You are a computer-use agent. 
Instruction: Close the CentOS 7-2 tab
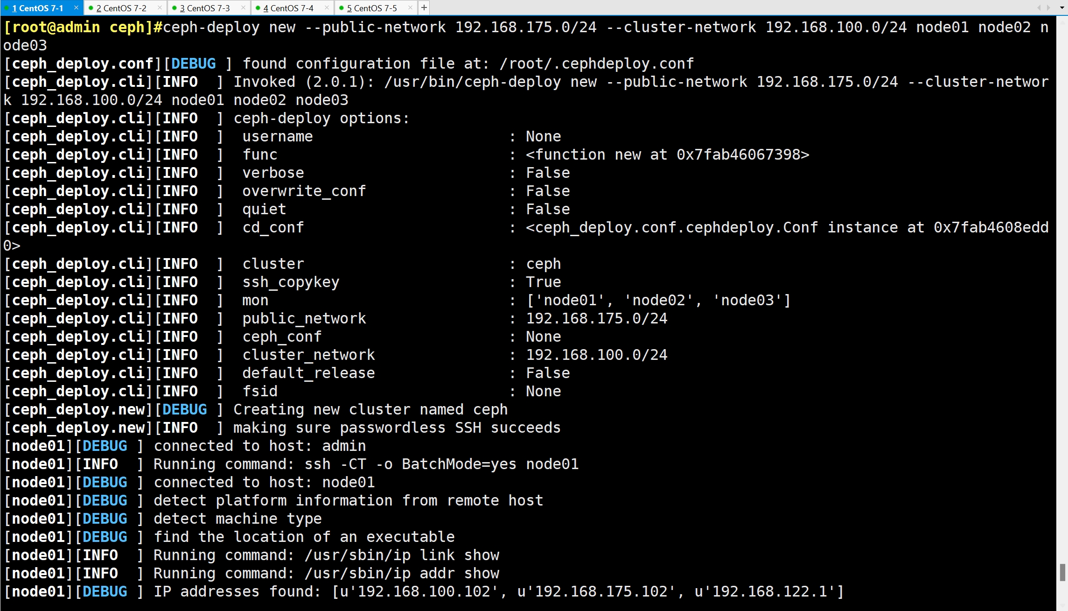[160, 7]
